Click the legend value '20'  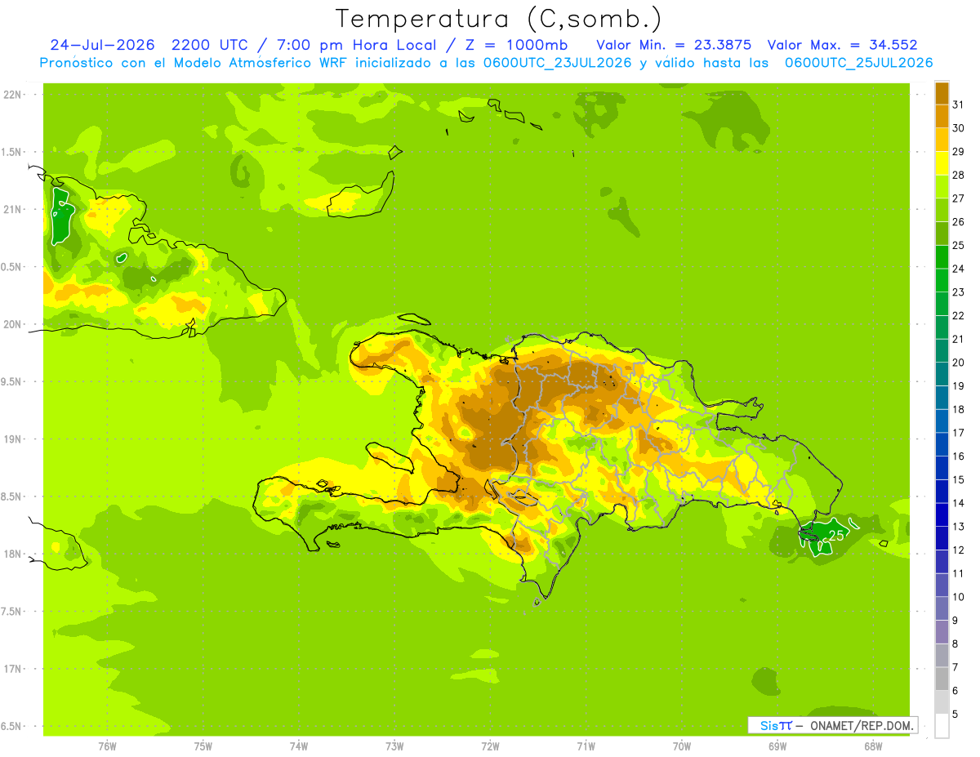(x=959, y=362)
